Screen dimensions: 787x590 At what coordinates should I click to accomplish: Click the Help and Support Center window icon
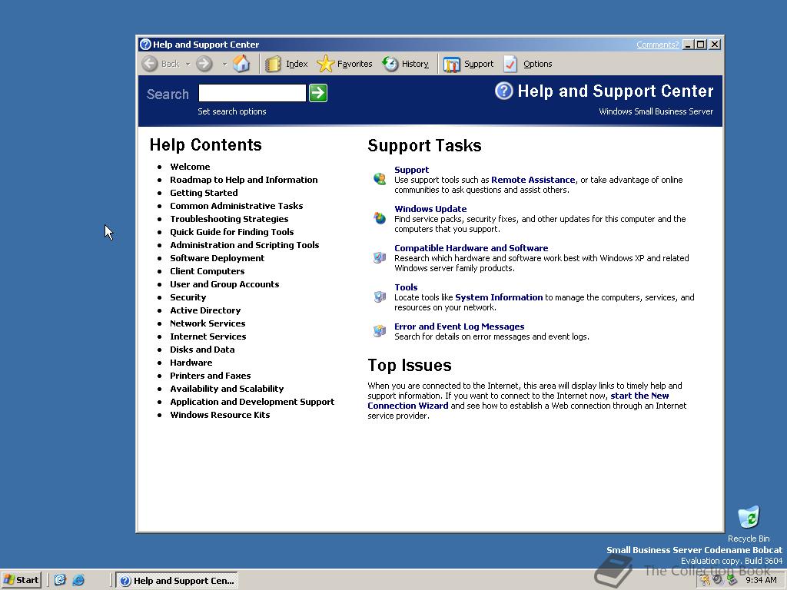point(145,44)
